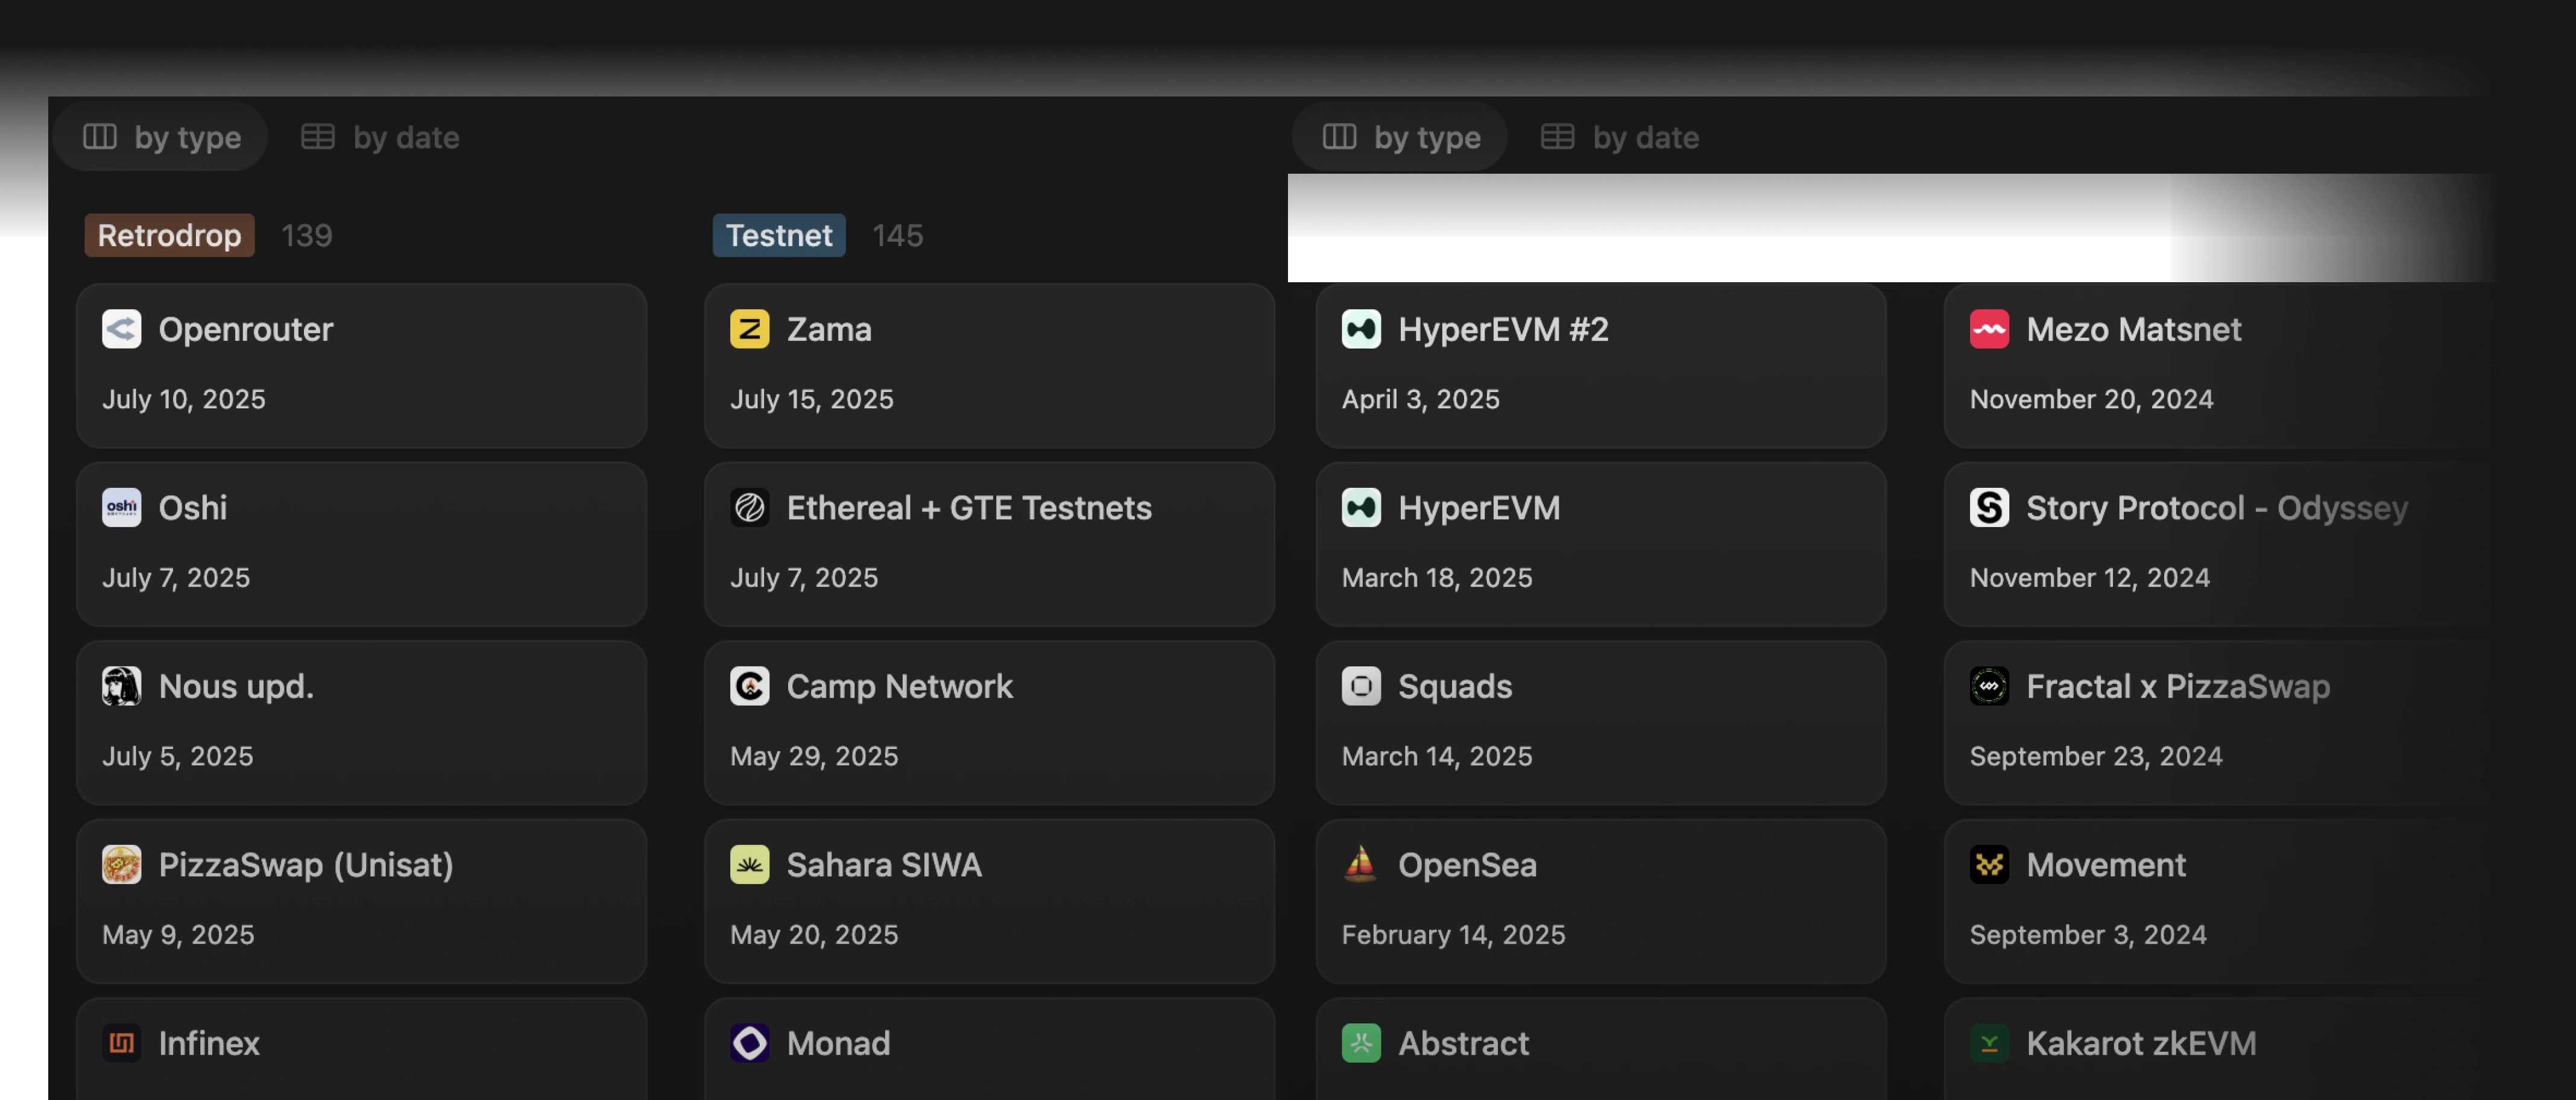This screenshot has height=1100, width=2576.
Task: Click the Fractal x PizzaSwap icon
Action: 1989,686
